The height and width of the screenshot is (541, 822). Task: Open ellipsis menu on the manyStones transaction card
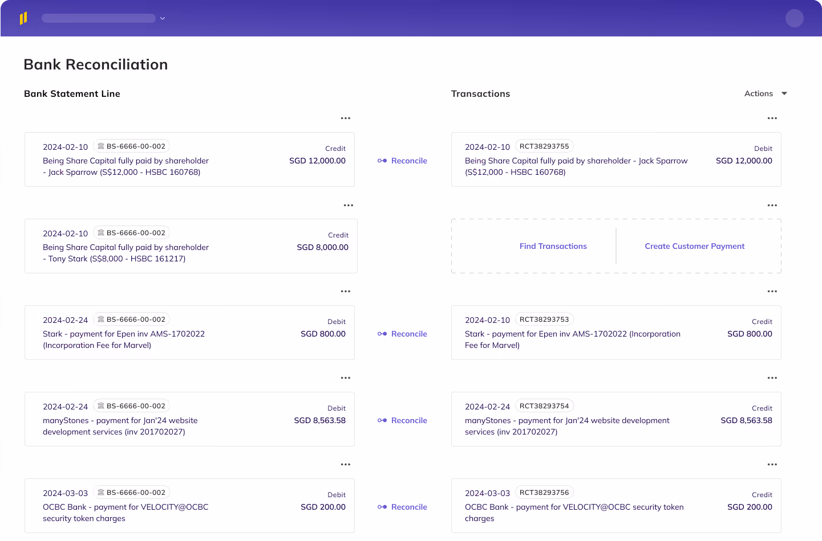pos(772,378)
